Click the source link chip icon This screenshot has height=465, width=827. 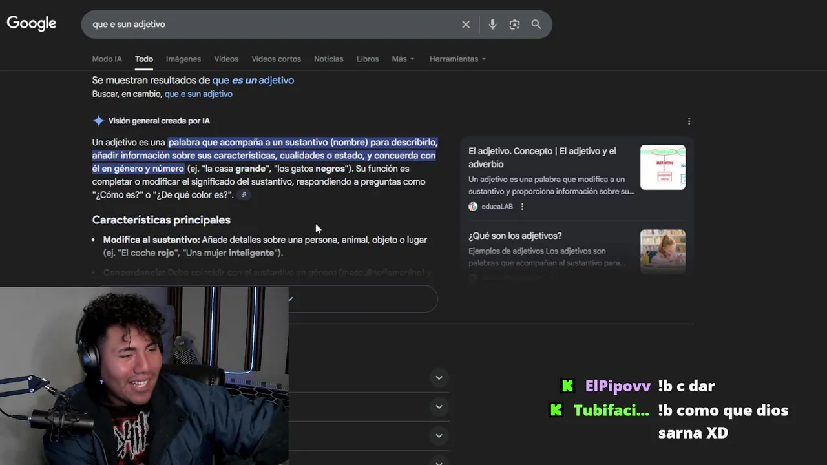tap(244, 195)
